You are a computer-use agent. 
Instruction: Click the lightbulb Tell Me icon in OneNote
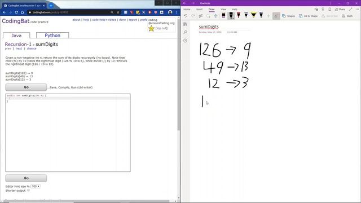323,9
